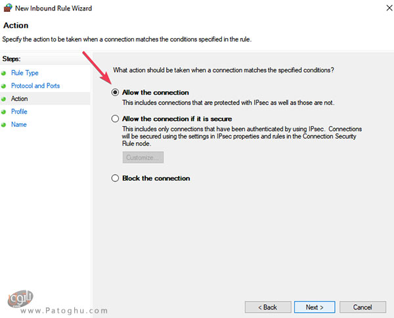Select Allow the connection radio button

[115, 93]
